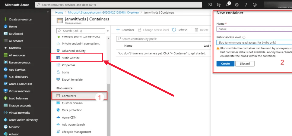Open the notifications bell icon
292x136 pixels.
[x=228, y=5]
